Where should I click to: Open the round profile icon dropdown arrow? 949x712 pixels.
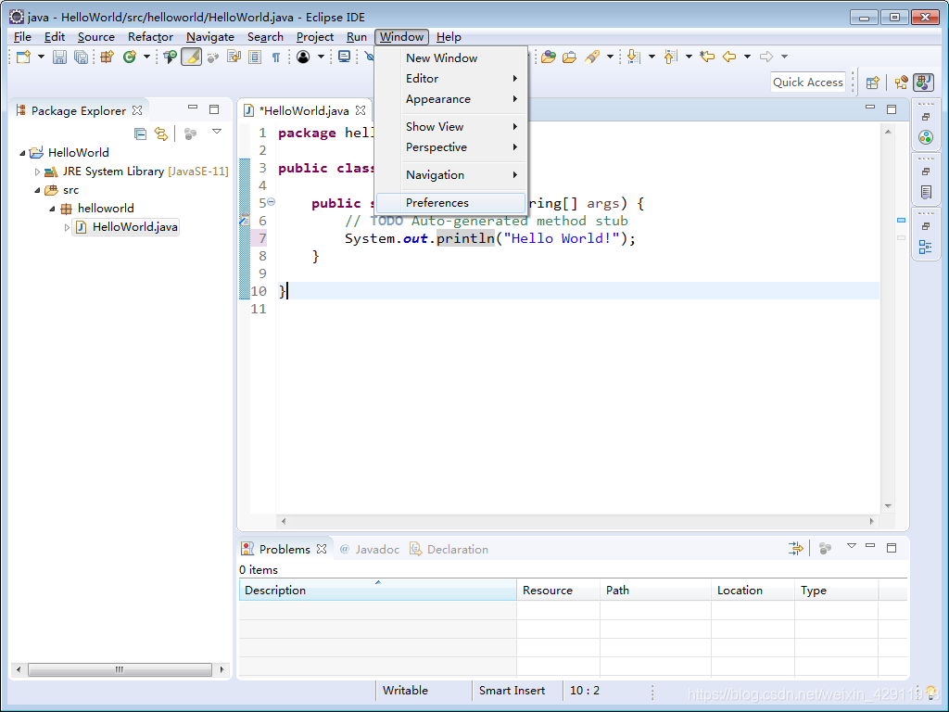[321, 57]
